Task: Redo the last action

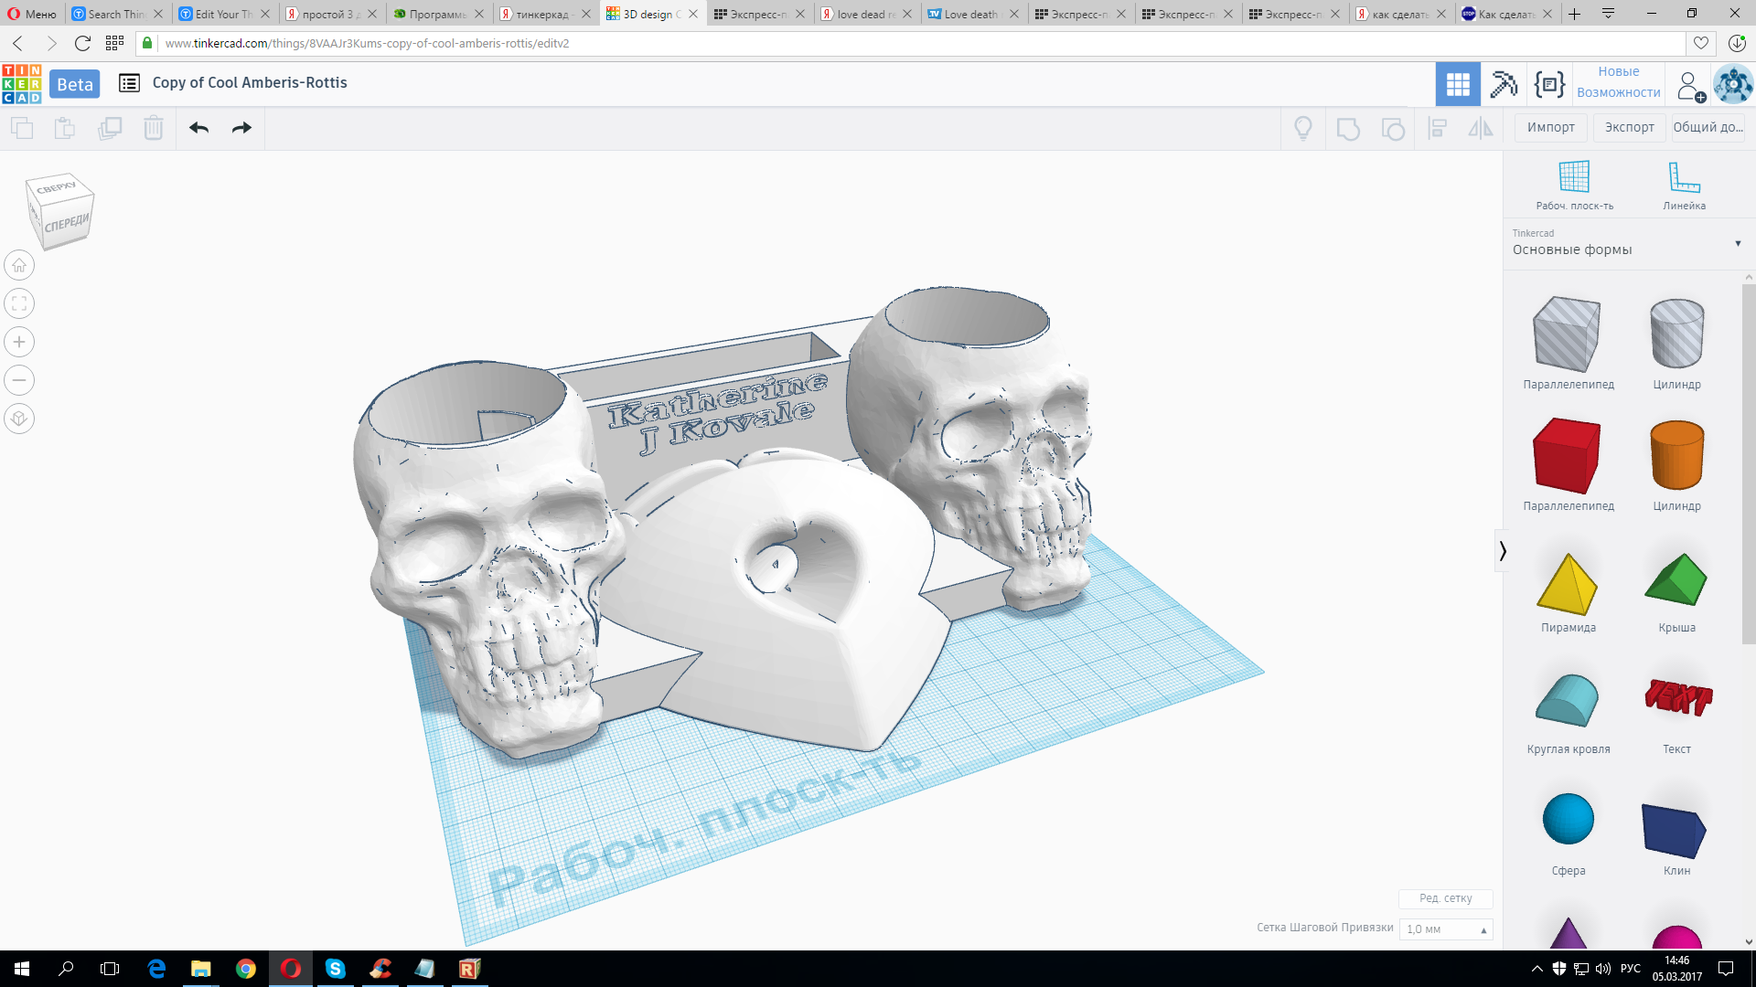Action: tap(241, 128)
